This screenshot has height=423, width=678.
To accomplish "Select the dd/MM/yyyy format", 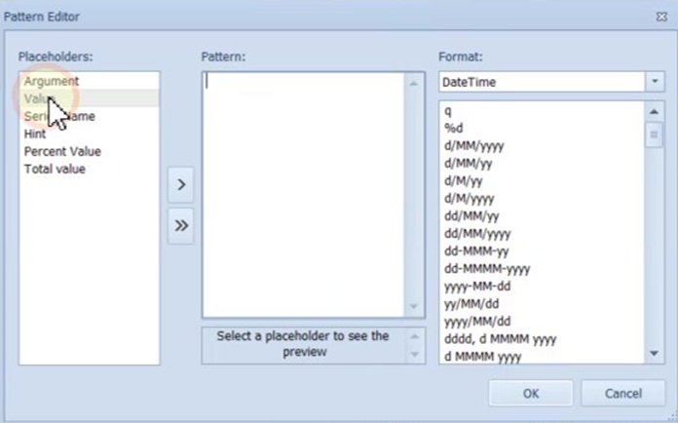I will pos(477,233).
